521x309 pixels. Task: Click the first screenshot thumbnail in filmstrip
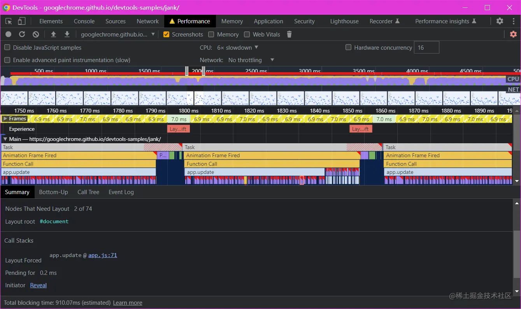pos(14,98)
